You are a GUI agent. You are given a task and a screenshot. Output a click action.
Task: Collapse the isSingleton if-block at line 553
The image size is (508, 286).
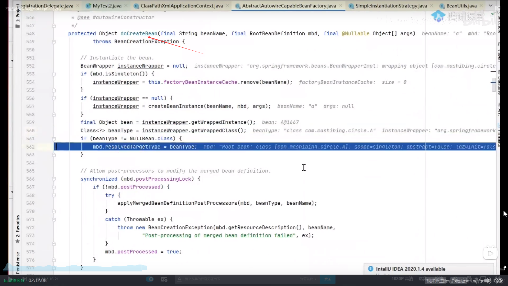[54, 74]
